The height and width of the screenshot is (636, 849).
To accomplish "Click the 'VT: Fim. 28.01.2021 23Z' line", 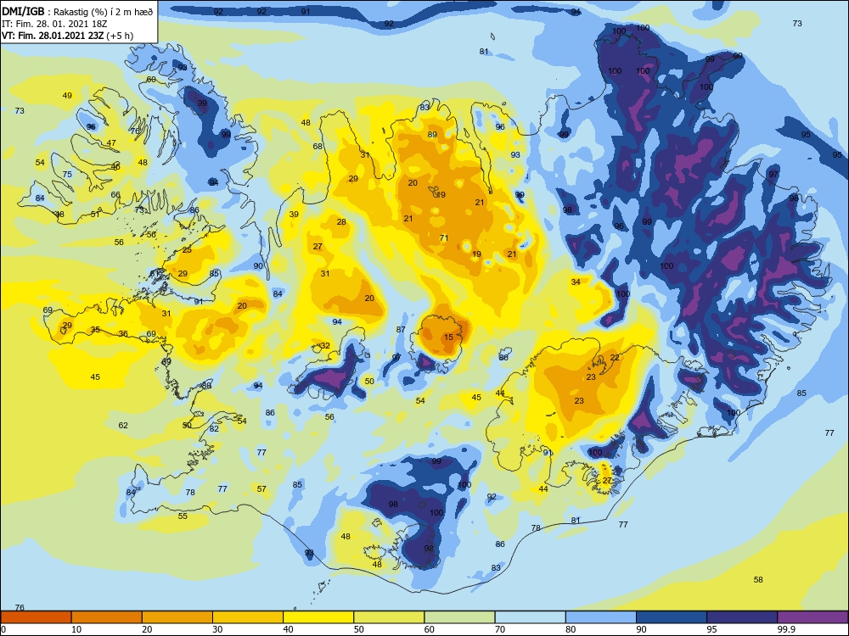I will point(68,36).
